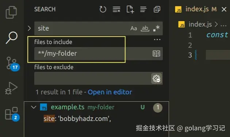230x137 pixels.
Task: View search results as tree
Action: [143, 9]
